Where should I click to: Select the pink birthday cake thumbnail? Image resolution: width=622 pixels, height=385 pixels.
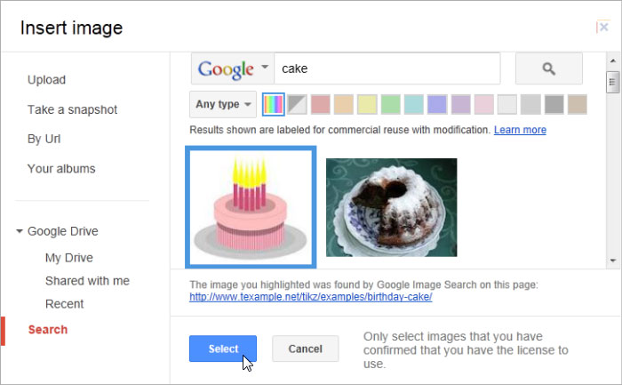point(251,207)
